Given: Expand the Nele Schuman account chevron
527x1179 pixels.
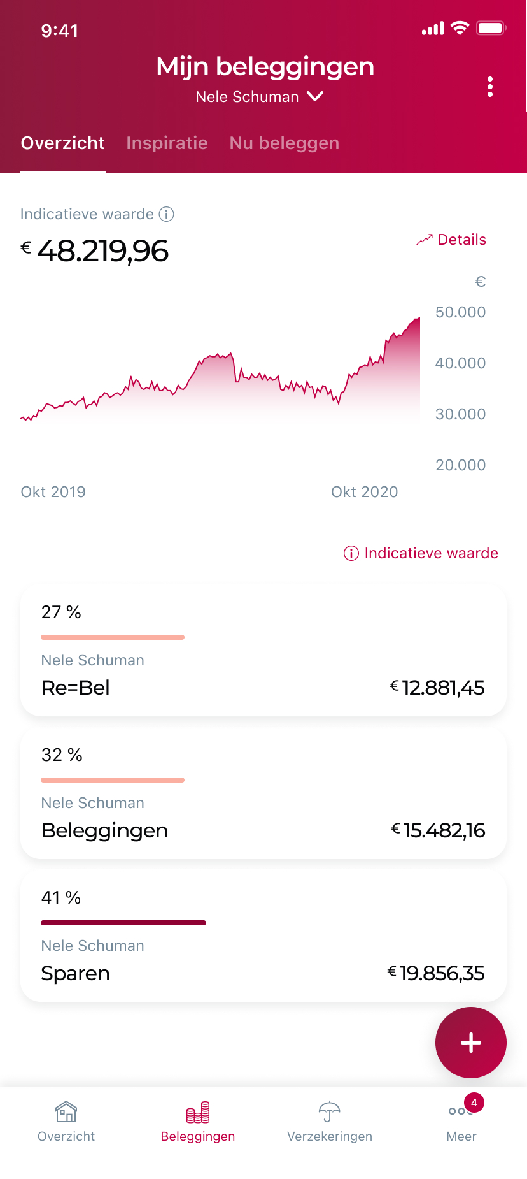Looking at the screenshot, I should pyautogui.click(x=315, y=97).
